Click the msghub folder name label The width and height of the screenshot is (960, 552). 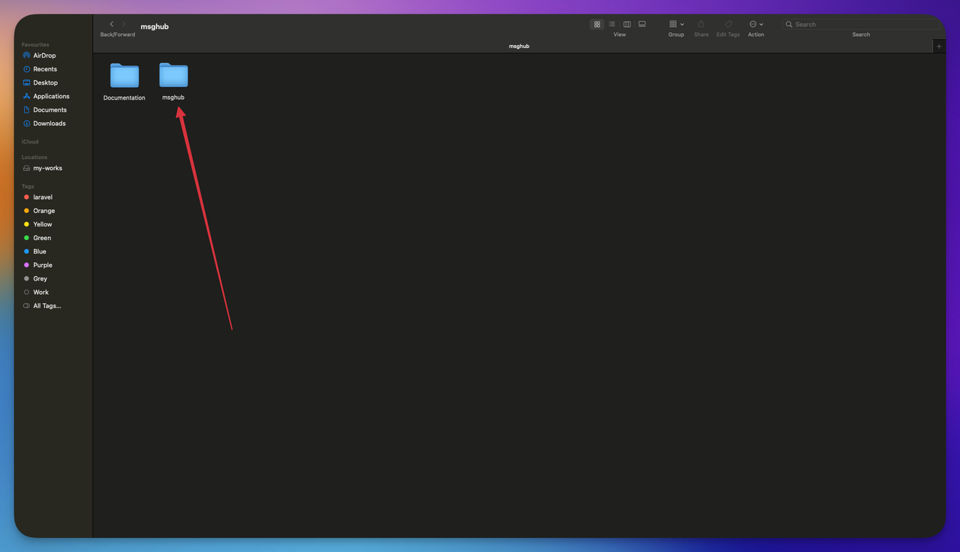click(173, 97)
